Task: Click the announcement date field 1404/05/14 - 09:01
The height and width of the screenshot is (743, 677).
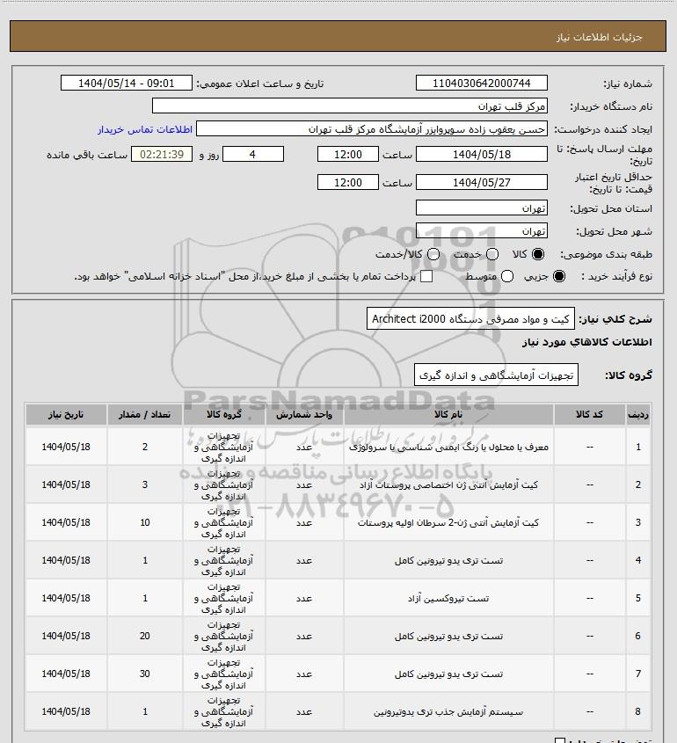Action: click(127, 83)
